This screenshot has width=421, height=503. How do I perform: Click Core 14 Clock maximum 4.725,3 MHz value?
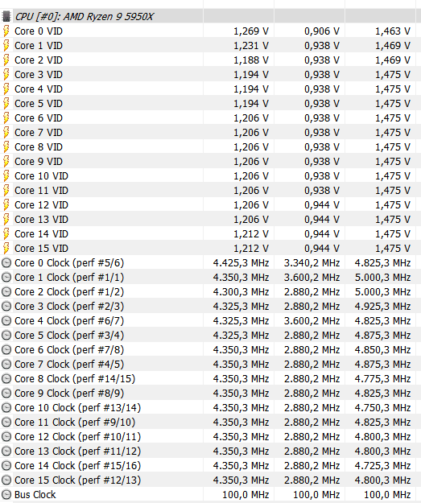tap(382, 466)
